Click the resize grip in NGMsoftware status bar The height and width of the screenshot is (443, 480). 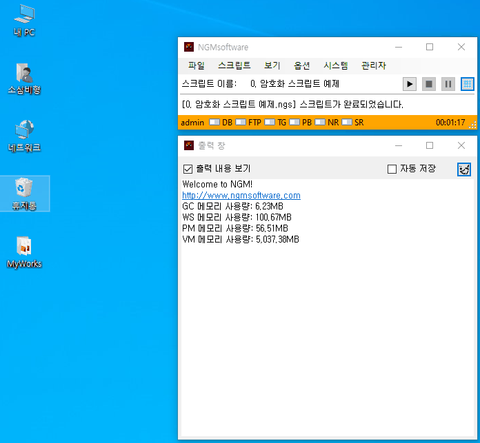pos(472,125)
